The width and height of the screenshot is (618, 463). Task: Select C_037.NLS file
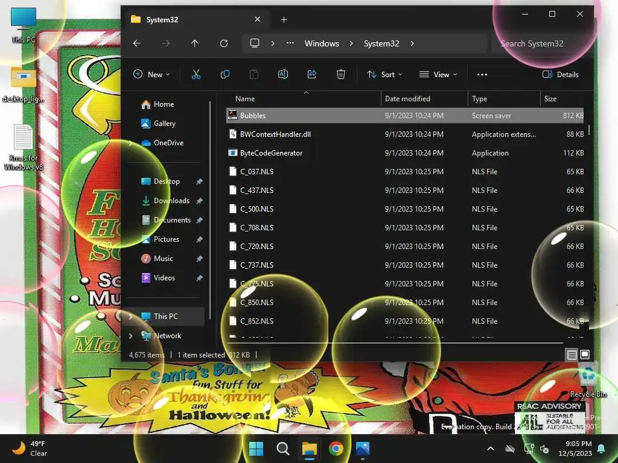coord(405,172)
